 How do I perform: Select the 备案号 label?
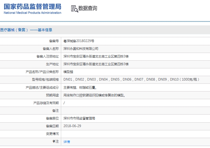click(54, 41)
